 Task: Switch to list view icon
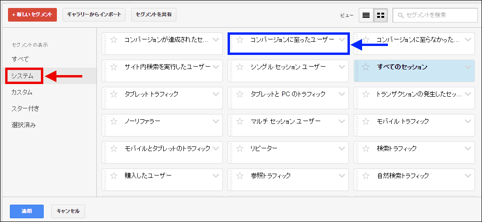366,15
